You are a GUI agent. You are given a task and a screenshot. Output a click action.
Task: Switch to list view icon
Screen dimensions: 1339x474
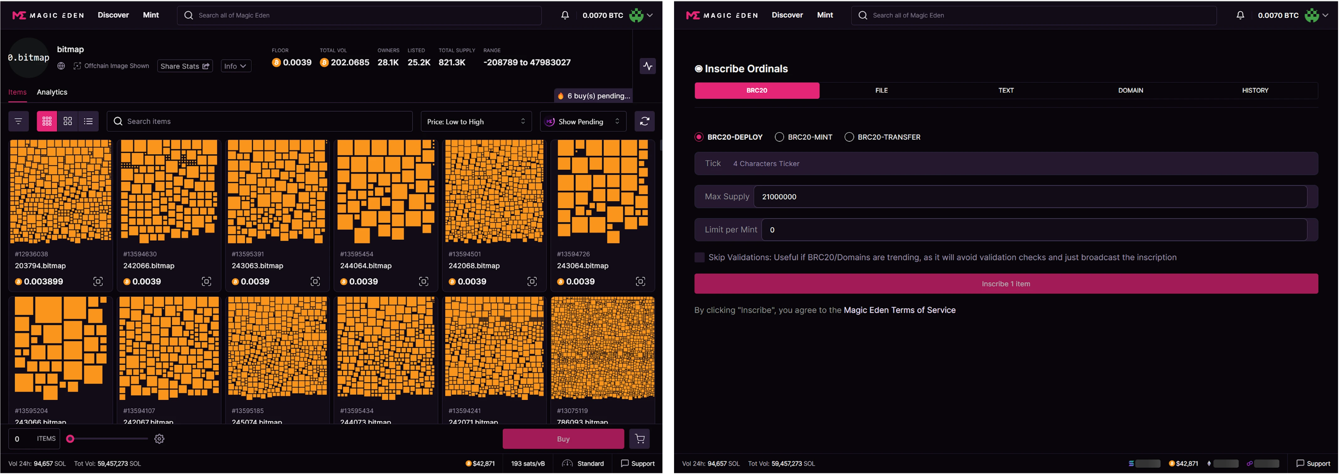(x=88, y=121)
